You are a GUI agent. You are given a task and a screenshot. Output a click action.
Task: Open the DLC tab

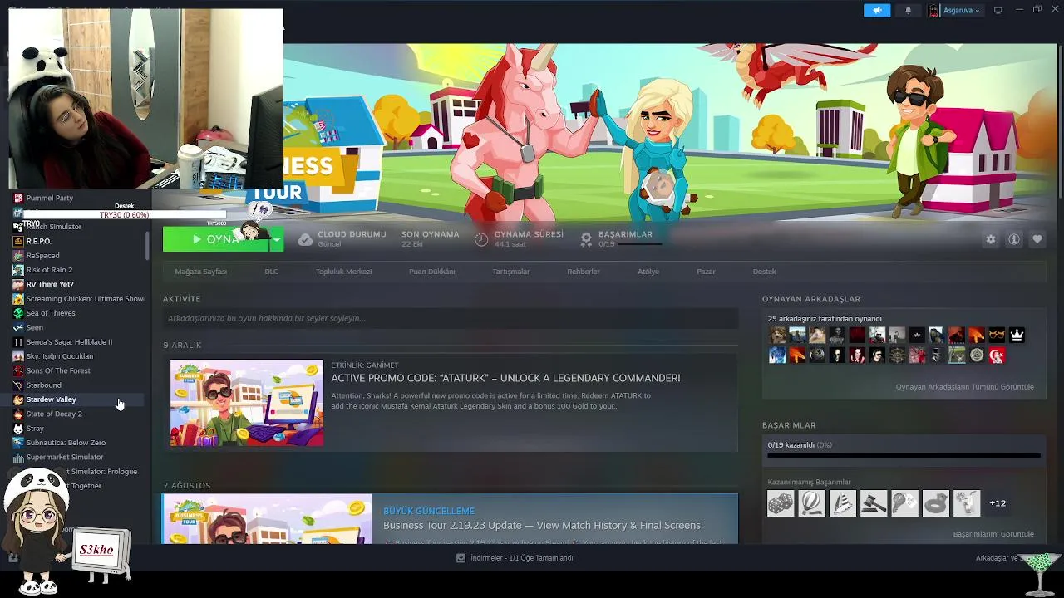click(271, 272)
